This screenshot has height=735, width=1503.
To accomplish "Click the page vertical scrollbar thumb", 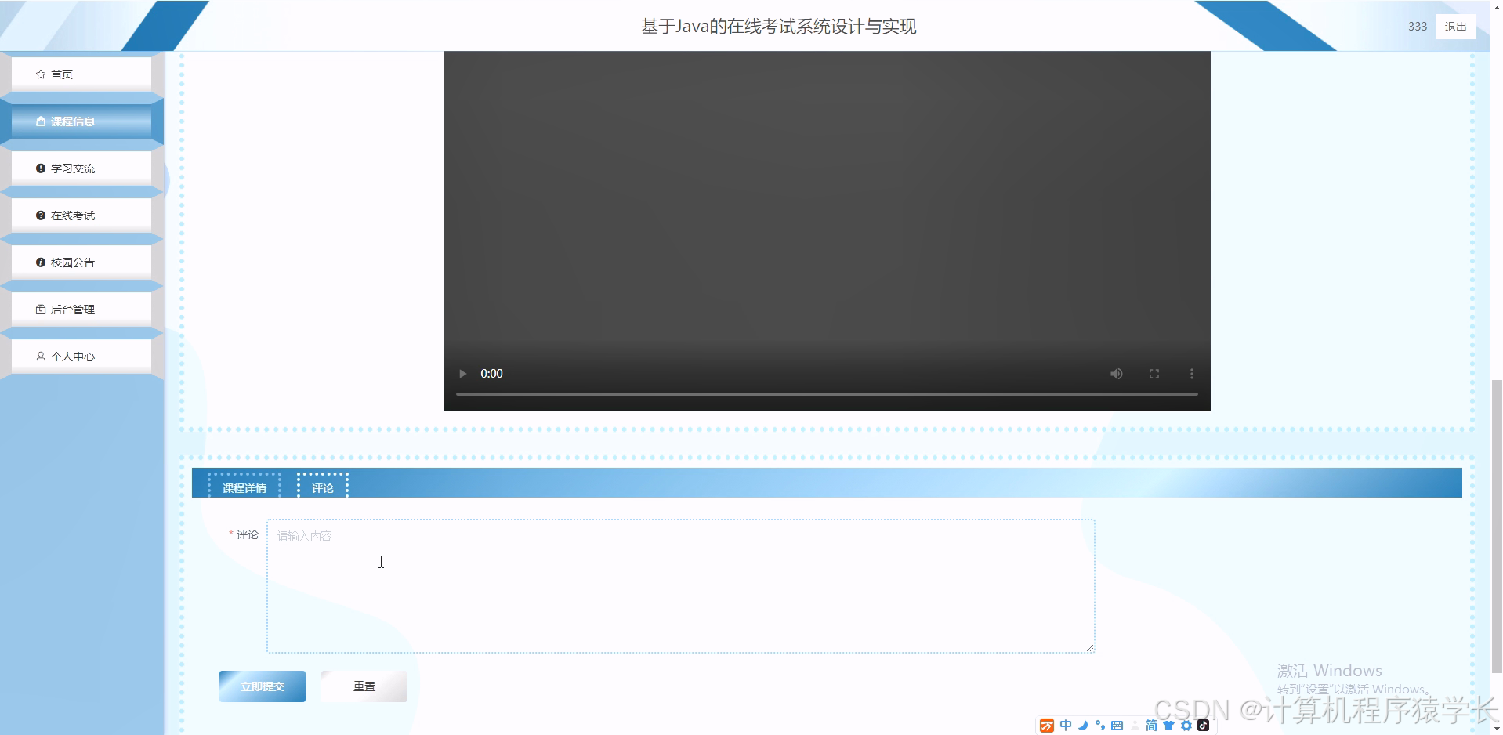I will click(1497, 525).
